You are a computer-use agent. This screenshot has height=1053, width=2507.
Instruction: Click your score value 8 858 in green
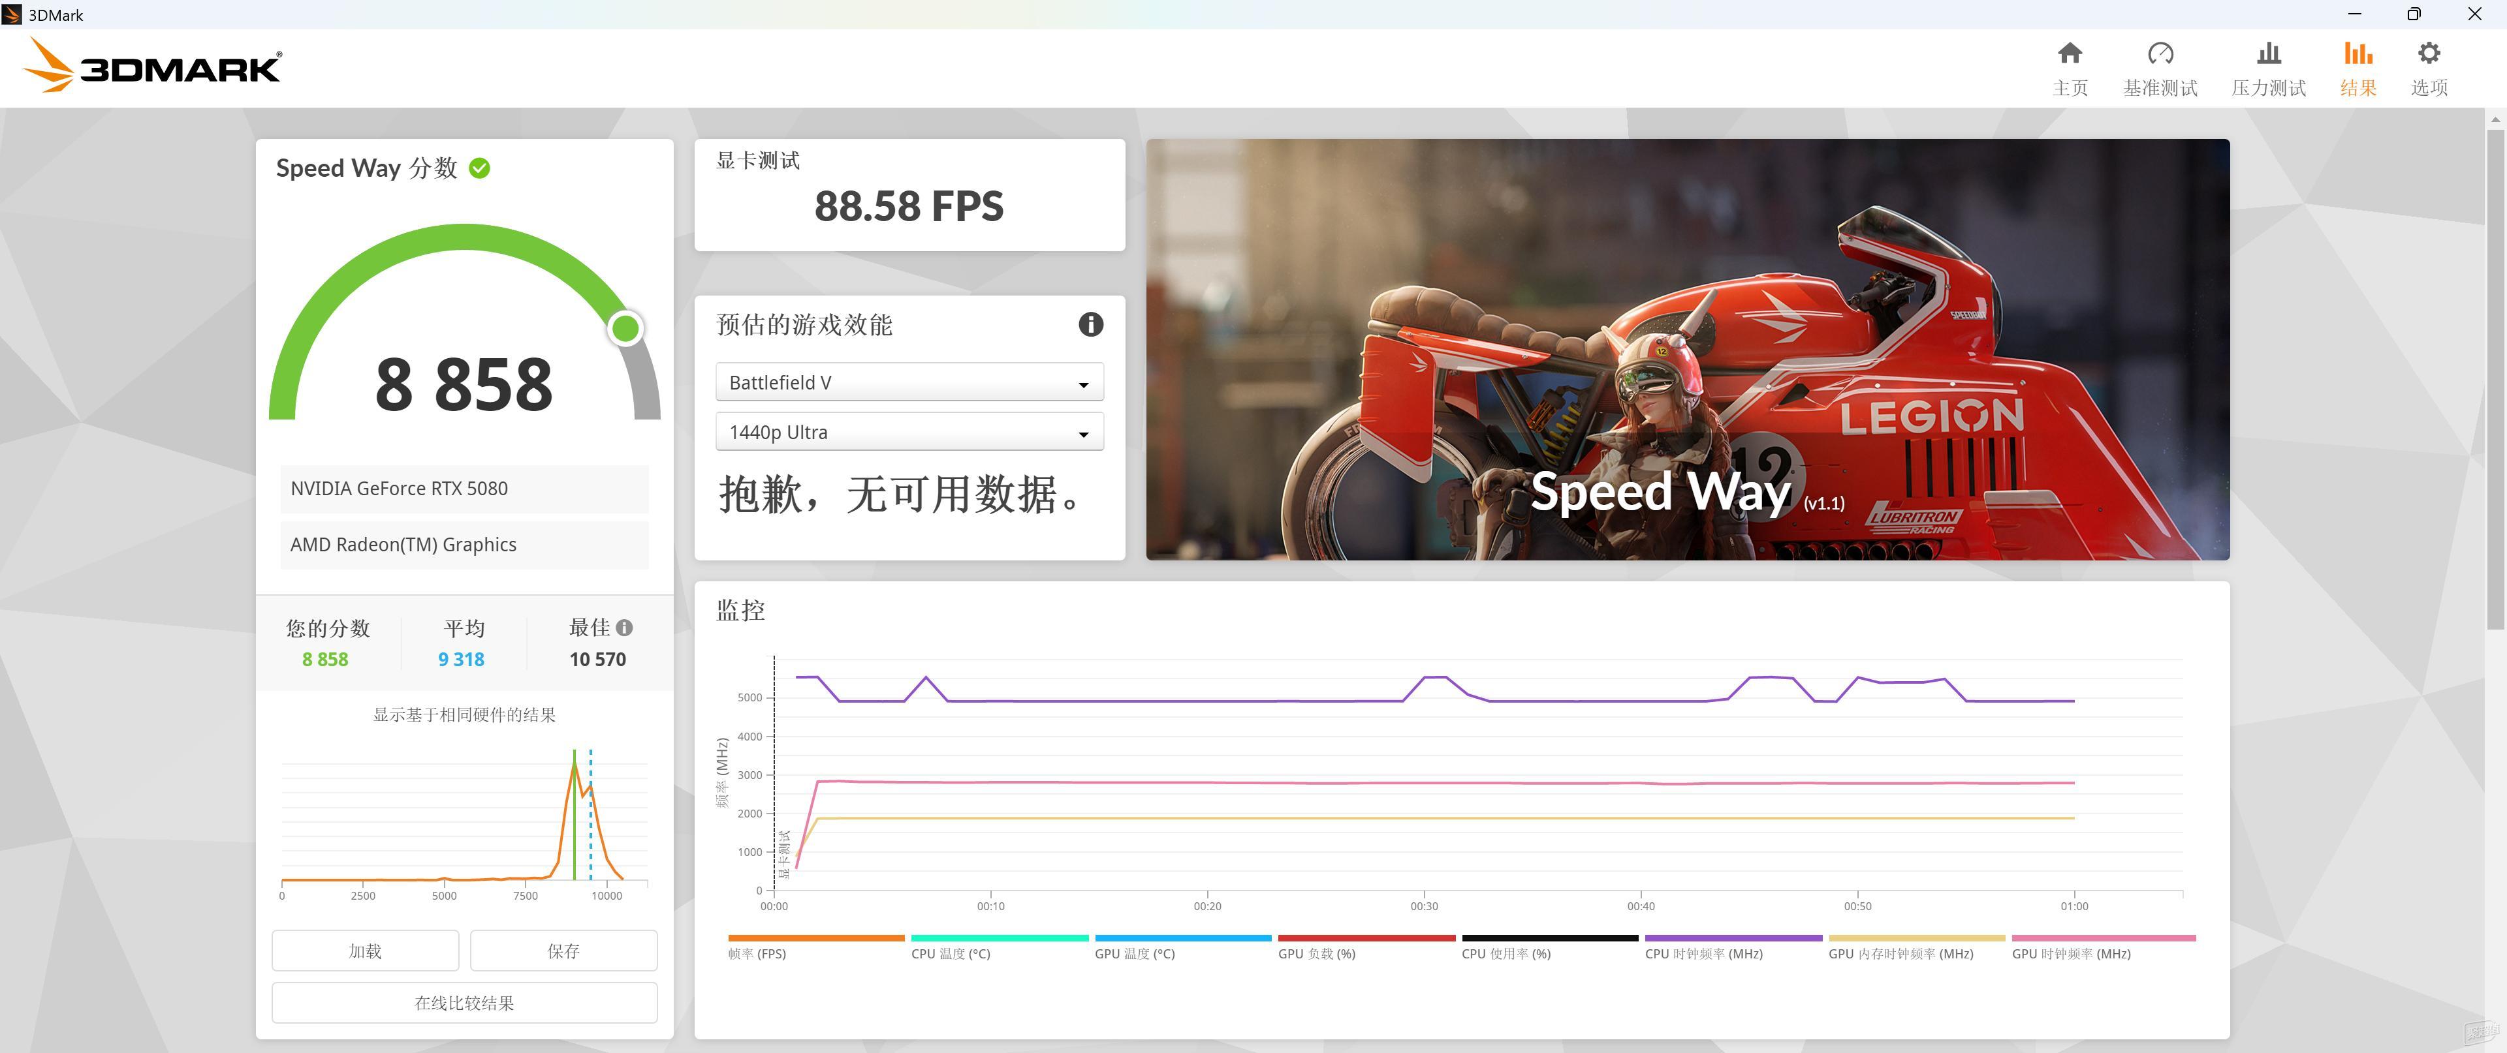pos(325,659)
